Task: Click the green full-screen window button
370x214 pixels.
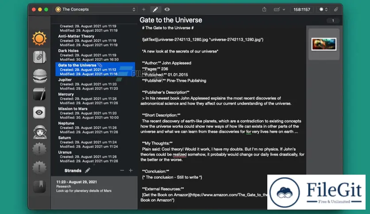Action: [46, 9]
